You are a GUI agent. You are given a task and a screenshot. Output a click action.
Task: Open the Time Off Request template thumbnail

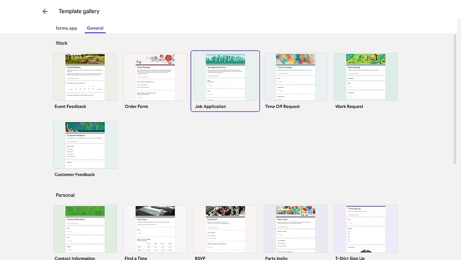(296, 77)
